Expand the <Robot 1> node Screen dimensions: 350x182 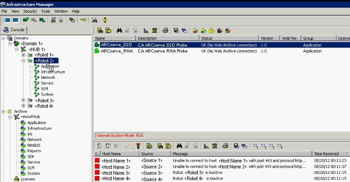23,55
